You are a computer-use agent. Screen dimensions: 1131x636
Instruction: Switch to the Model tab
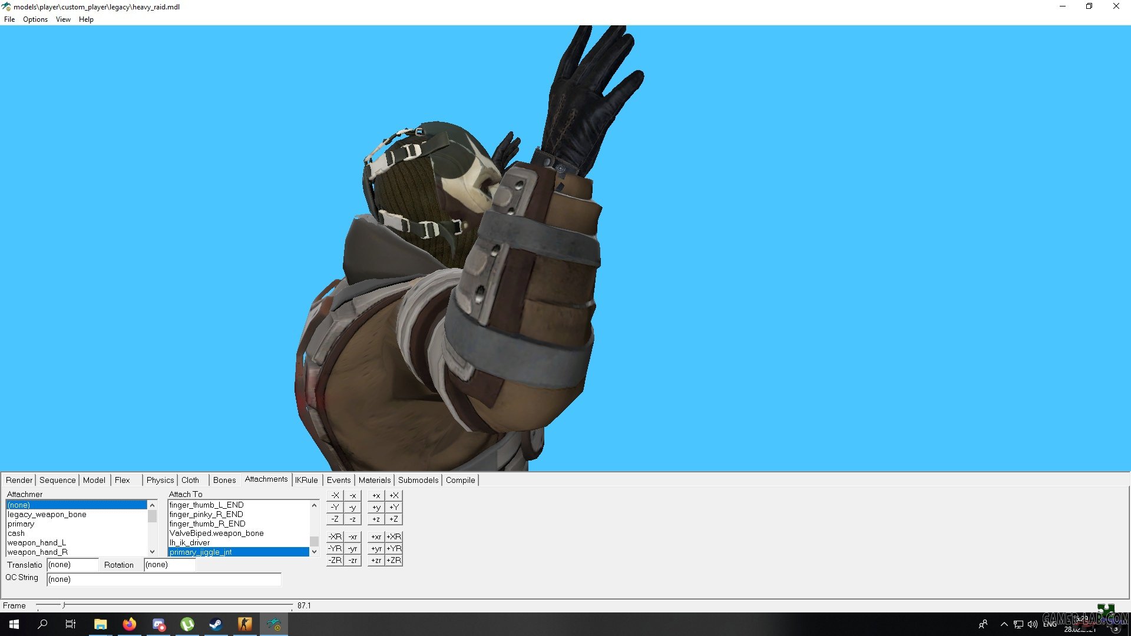(94, 481)
